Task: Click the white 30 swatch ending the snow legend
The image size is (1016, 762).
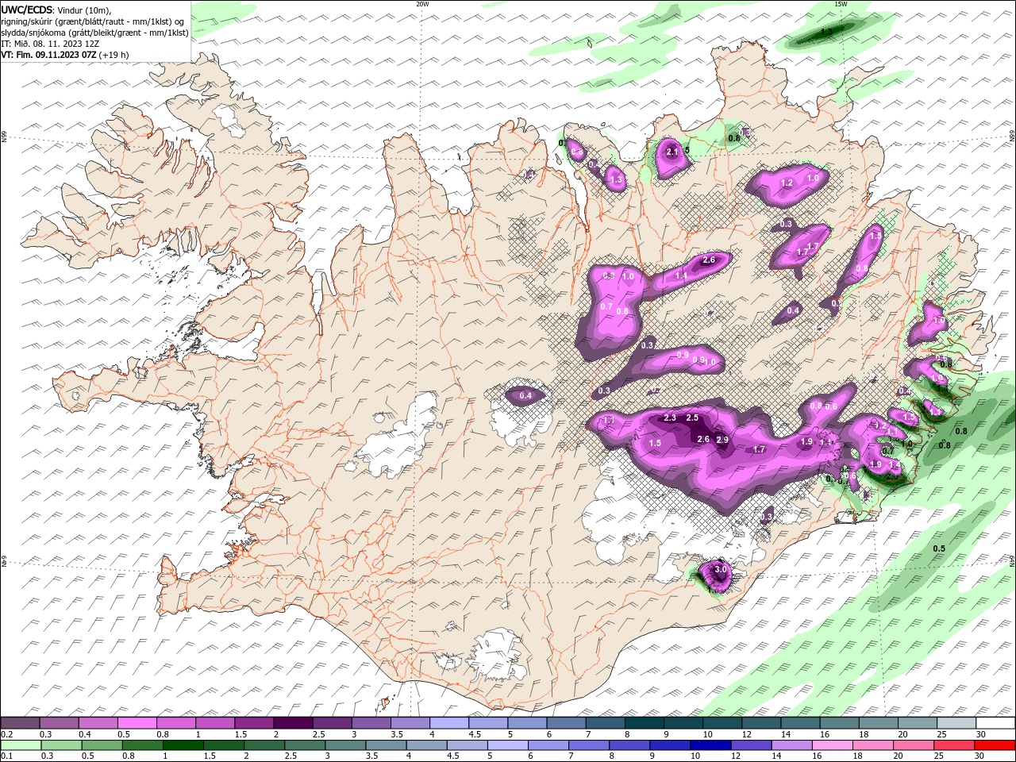Action: pos(995,723)
